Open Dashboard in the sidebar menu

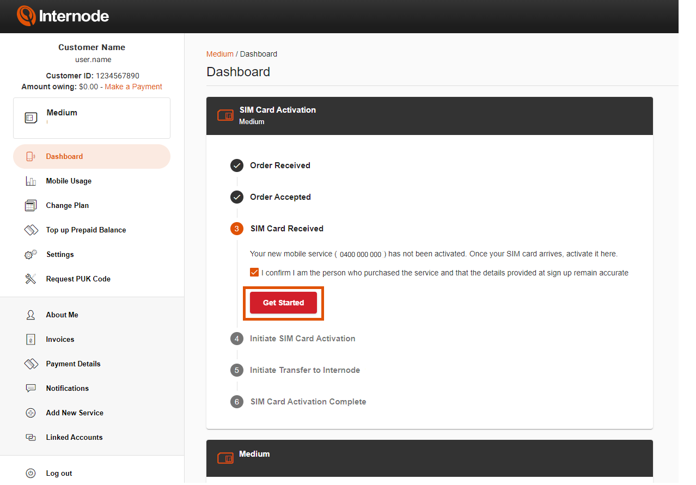coord(91,157)
